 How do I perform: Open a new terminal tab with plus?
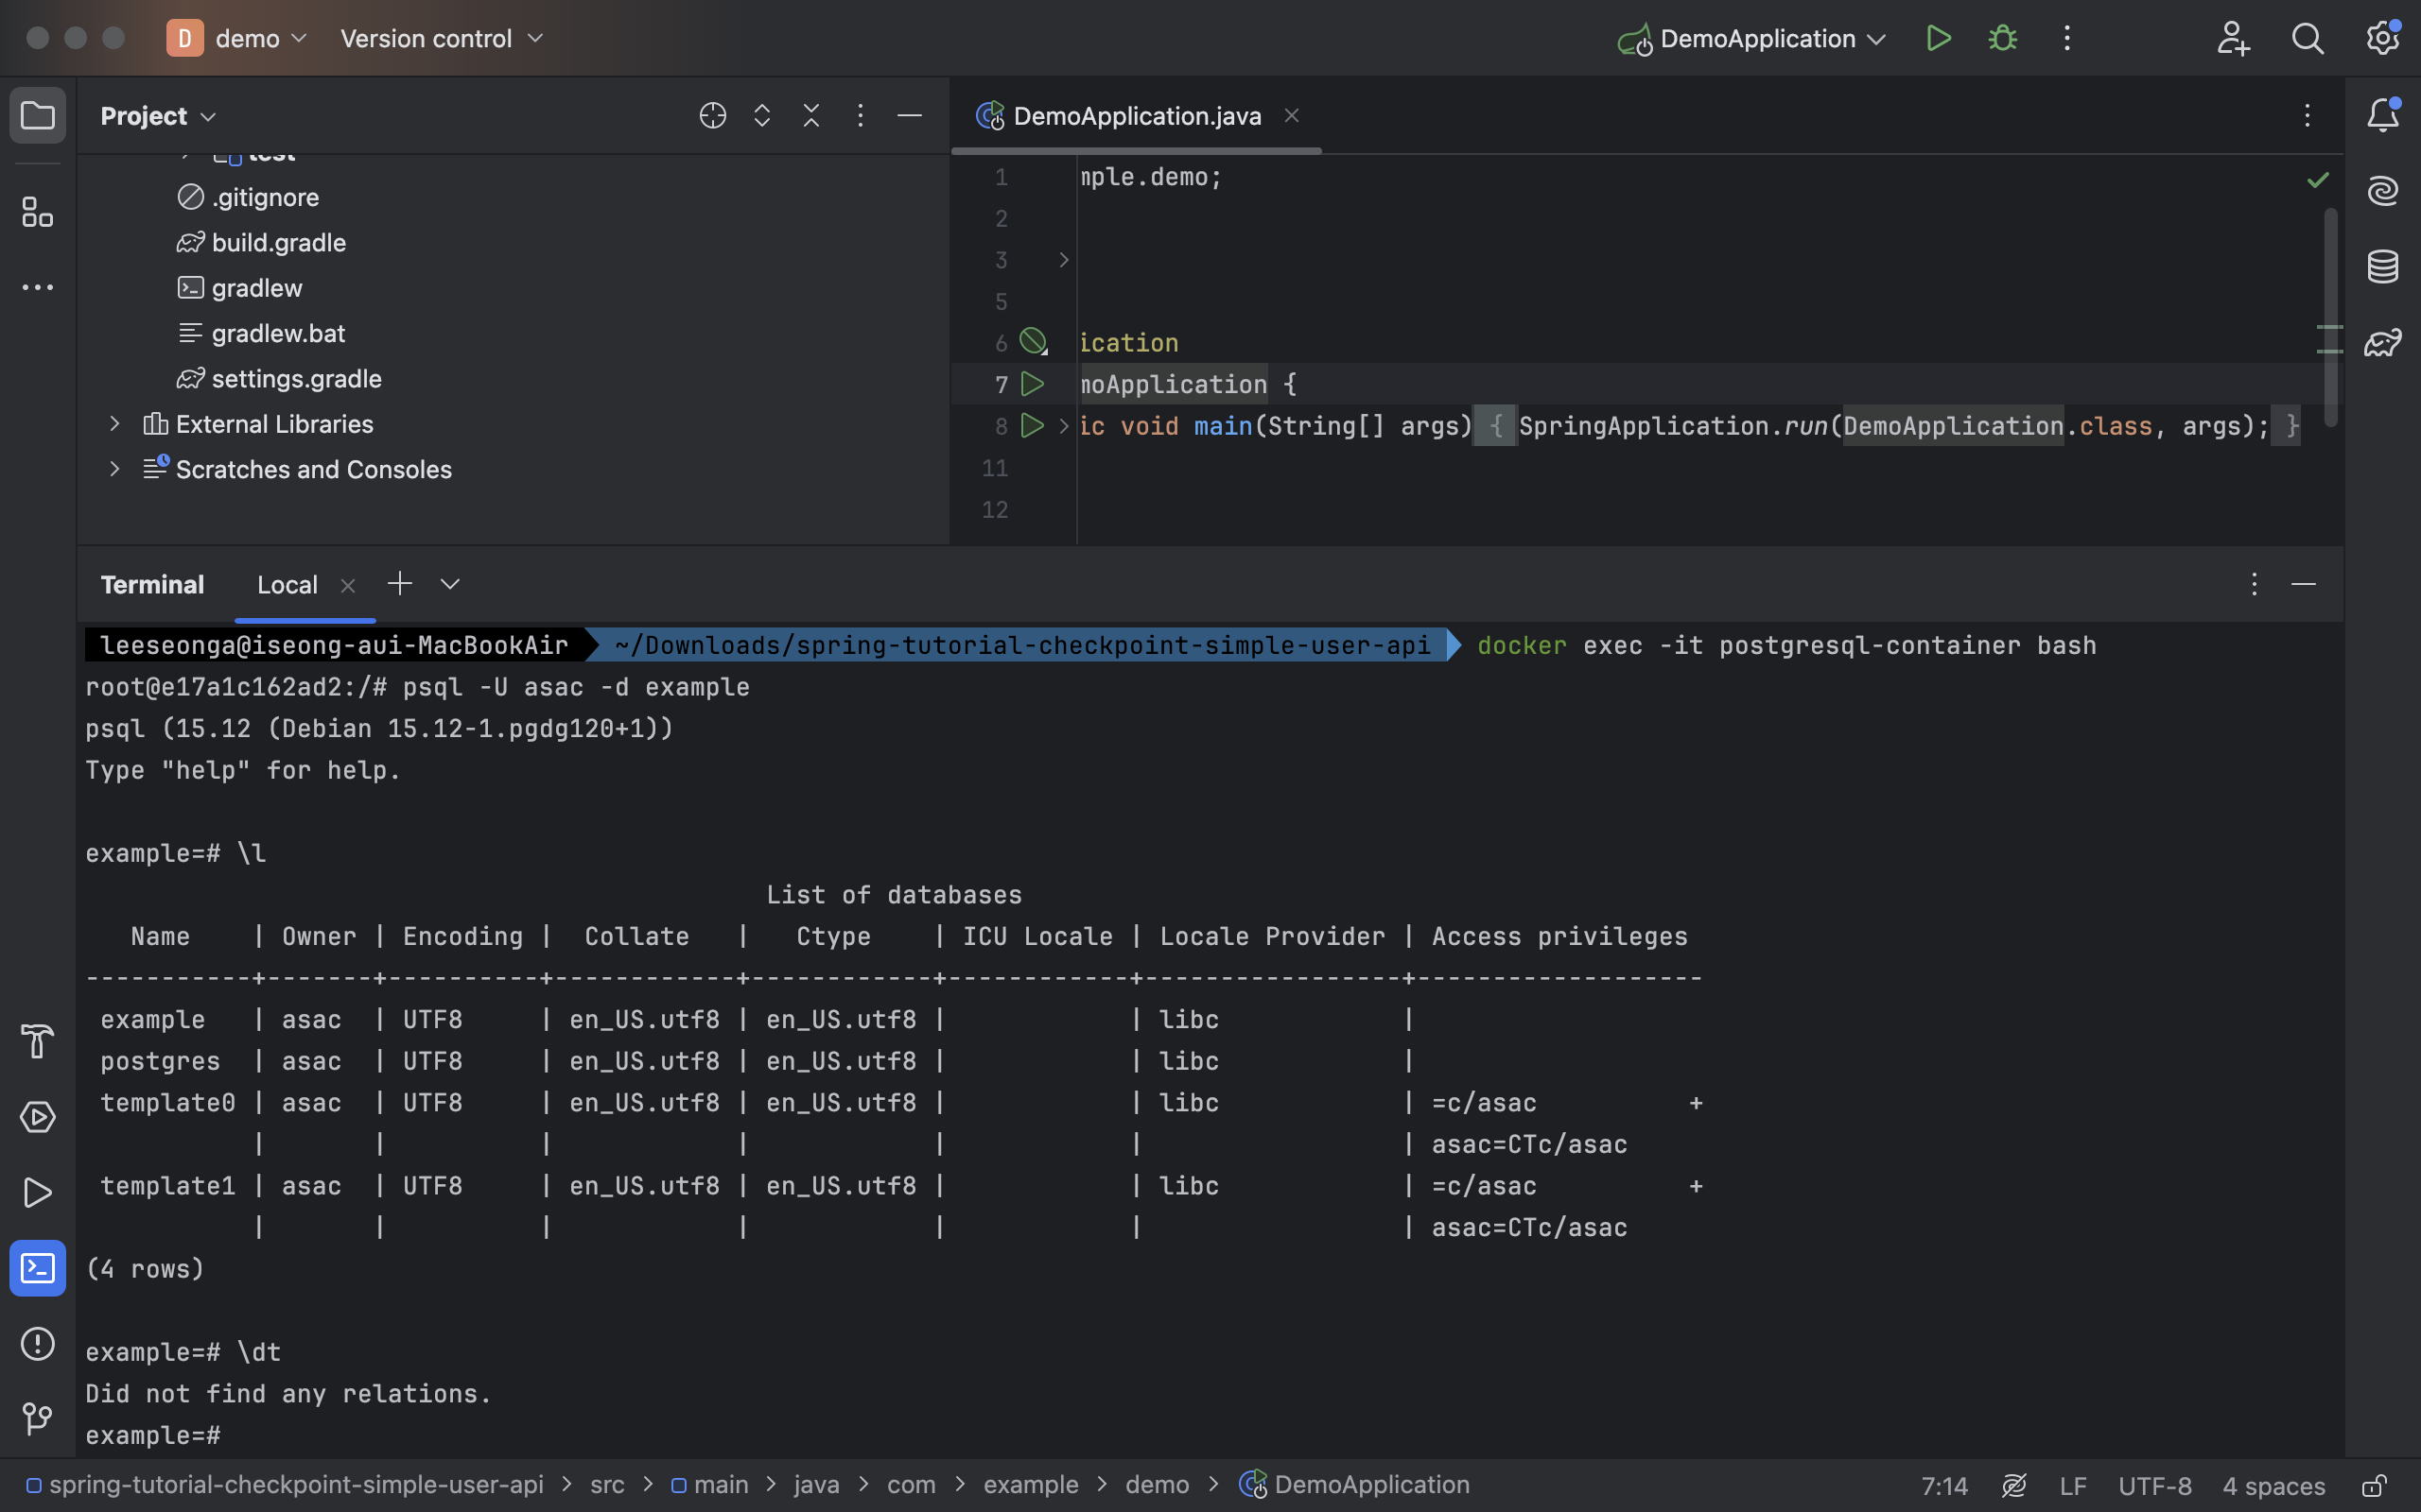point(399,584)
